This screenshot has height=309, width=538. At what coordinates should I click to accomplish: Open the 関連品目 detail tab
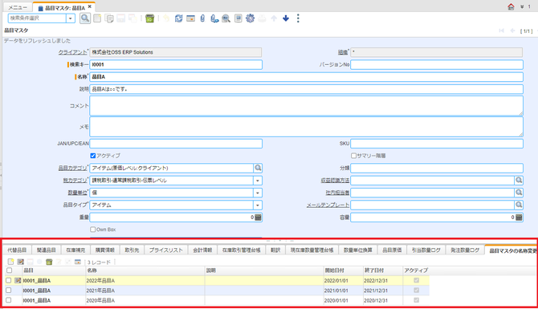click(47, 250)
